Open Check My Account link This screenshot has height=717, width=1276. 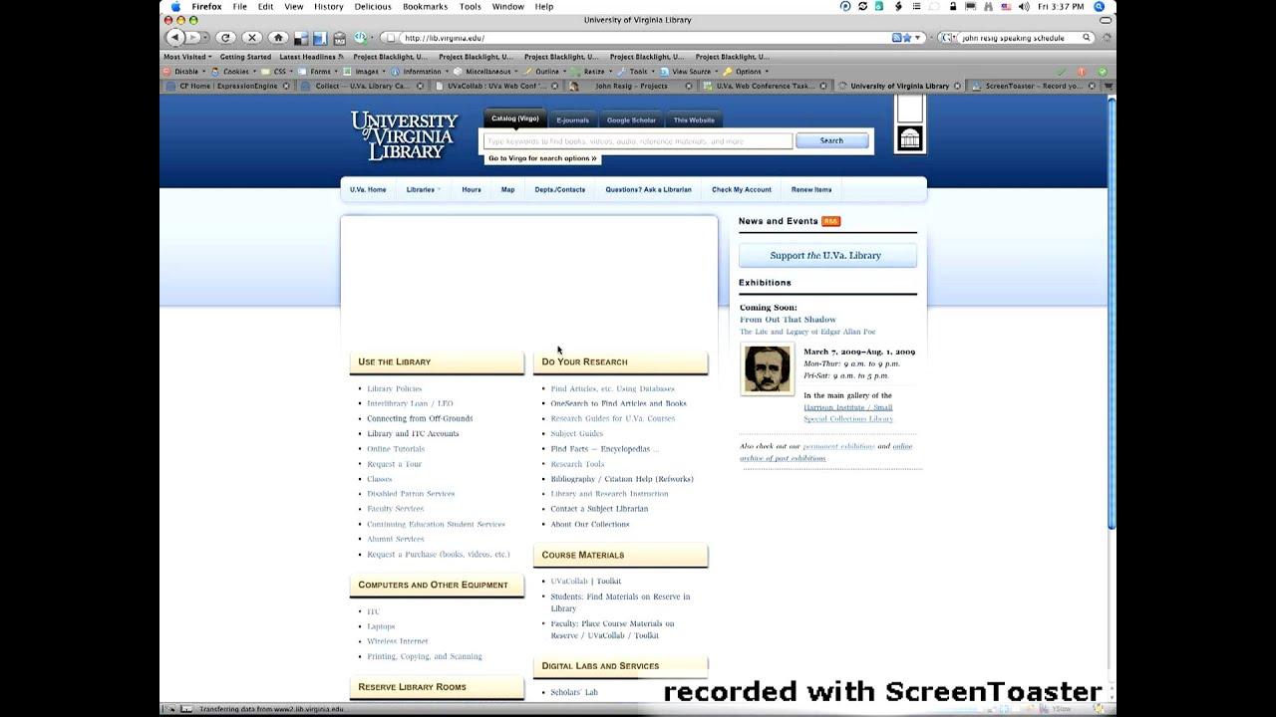pyautogui.click(x=742, y=189)
